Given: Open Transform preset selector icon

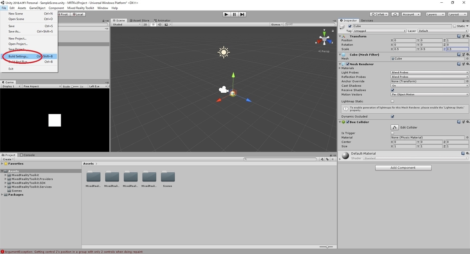Looking at the screenshot, I should pyautogui.click(x=463, y=36).
